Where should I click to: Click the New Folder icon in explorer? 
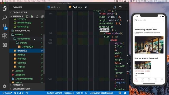32,16
